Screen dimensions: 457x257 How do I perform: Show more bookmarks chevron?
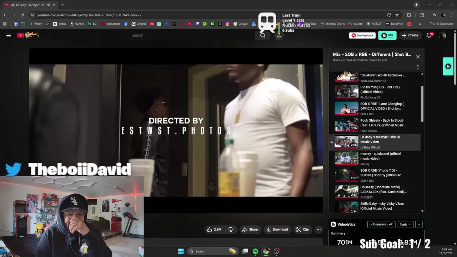tap(420, 24)
